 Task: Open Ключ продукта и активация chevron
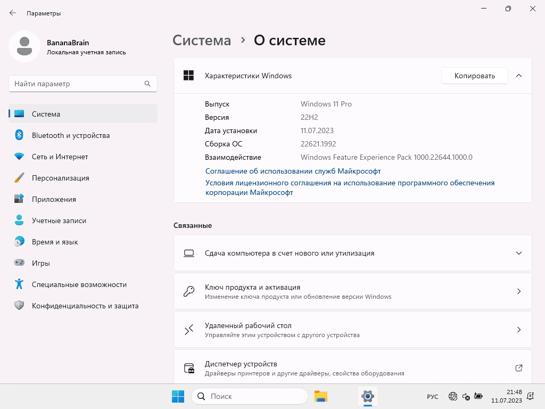tap(518, 291)
